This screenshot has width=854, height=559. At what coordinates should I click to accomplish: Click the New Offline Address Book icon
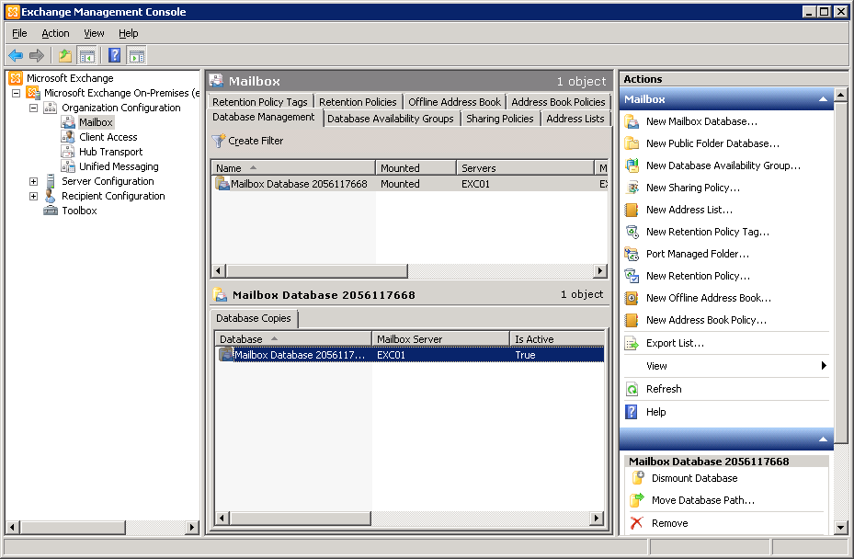pyautogui.click(x=632, y=298)
